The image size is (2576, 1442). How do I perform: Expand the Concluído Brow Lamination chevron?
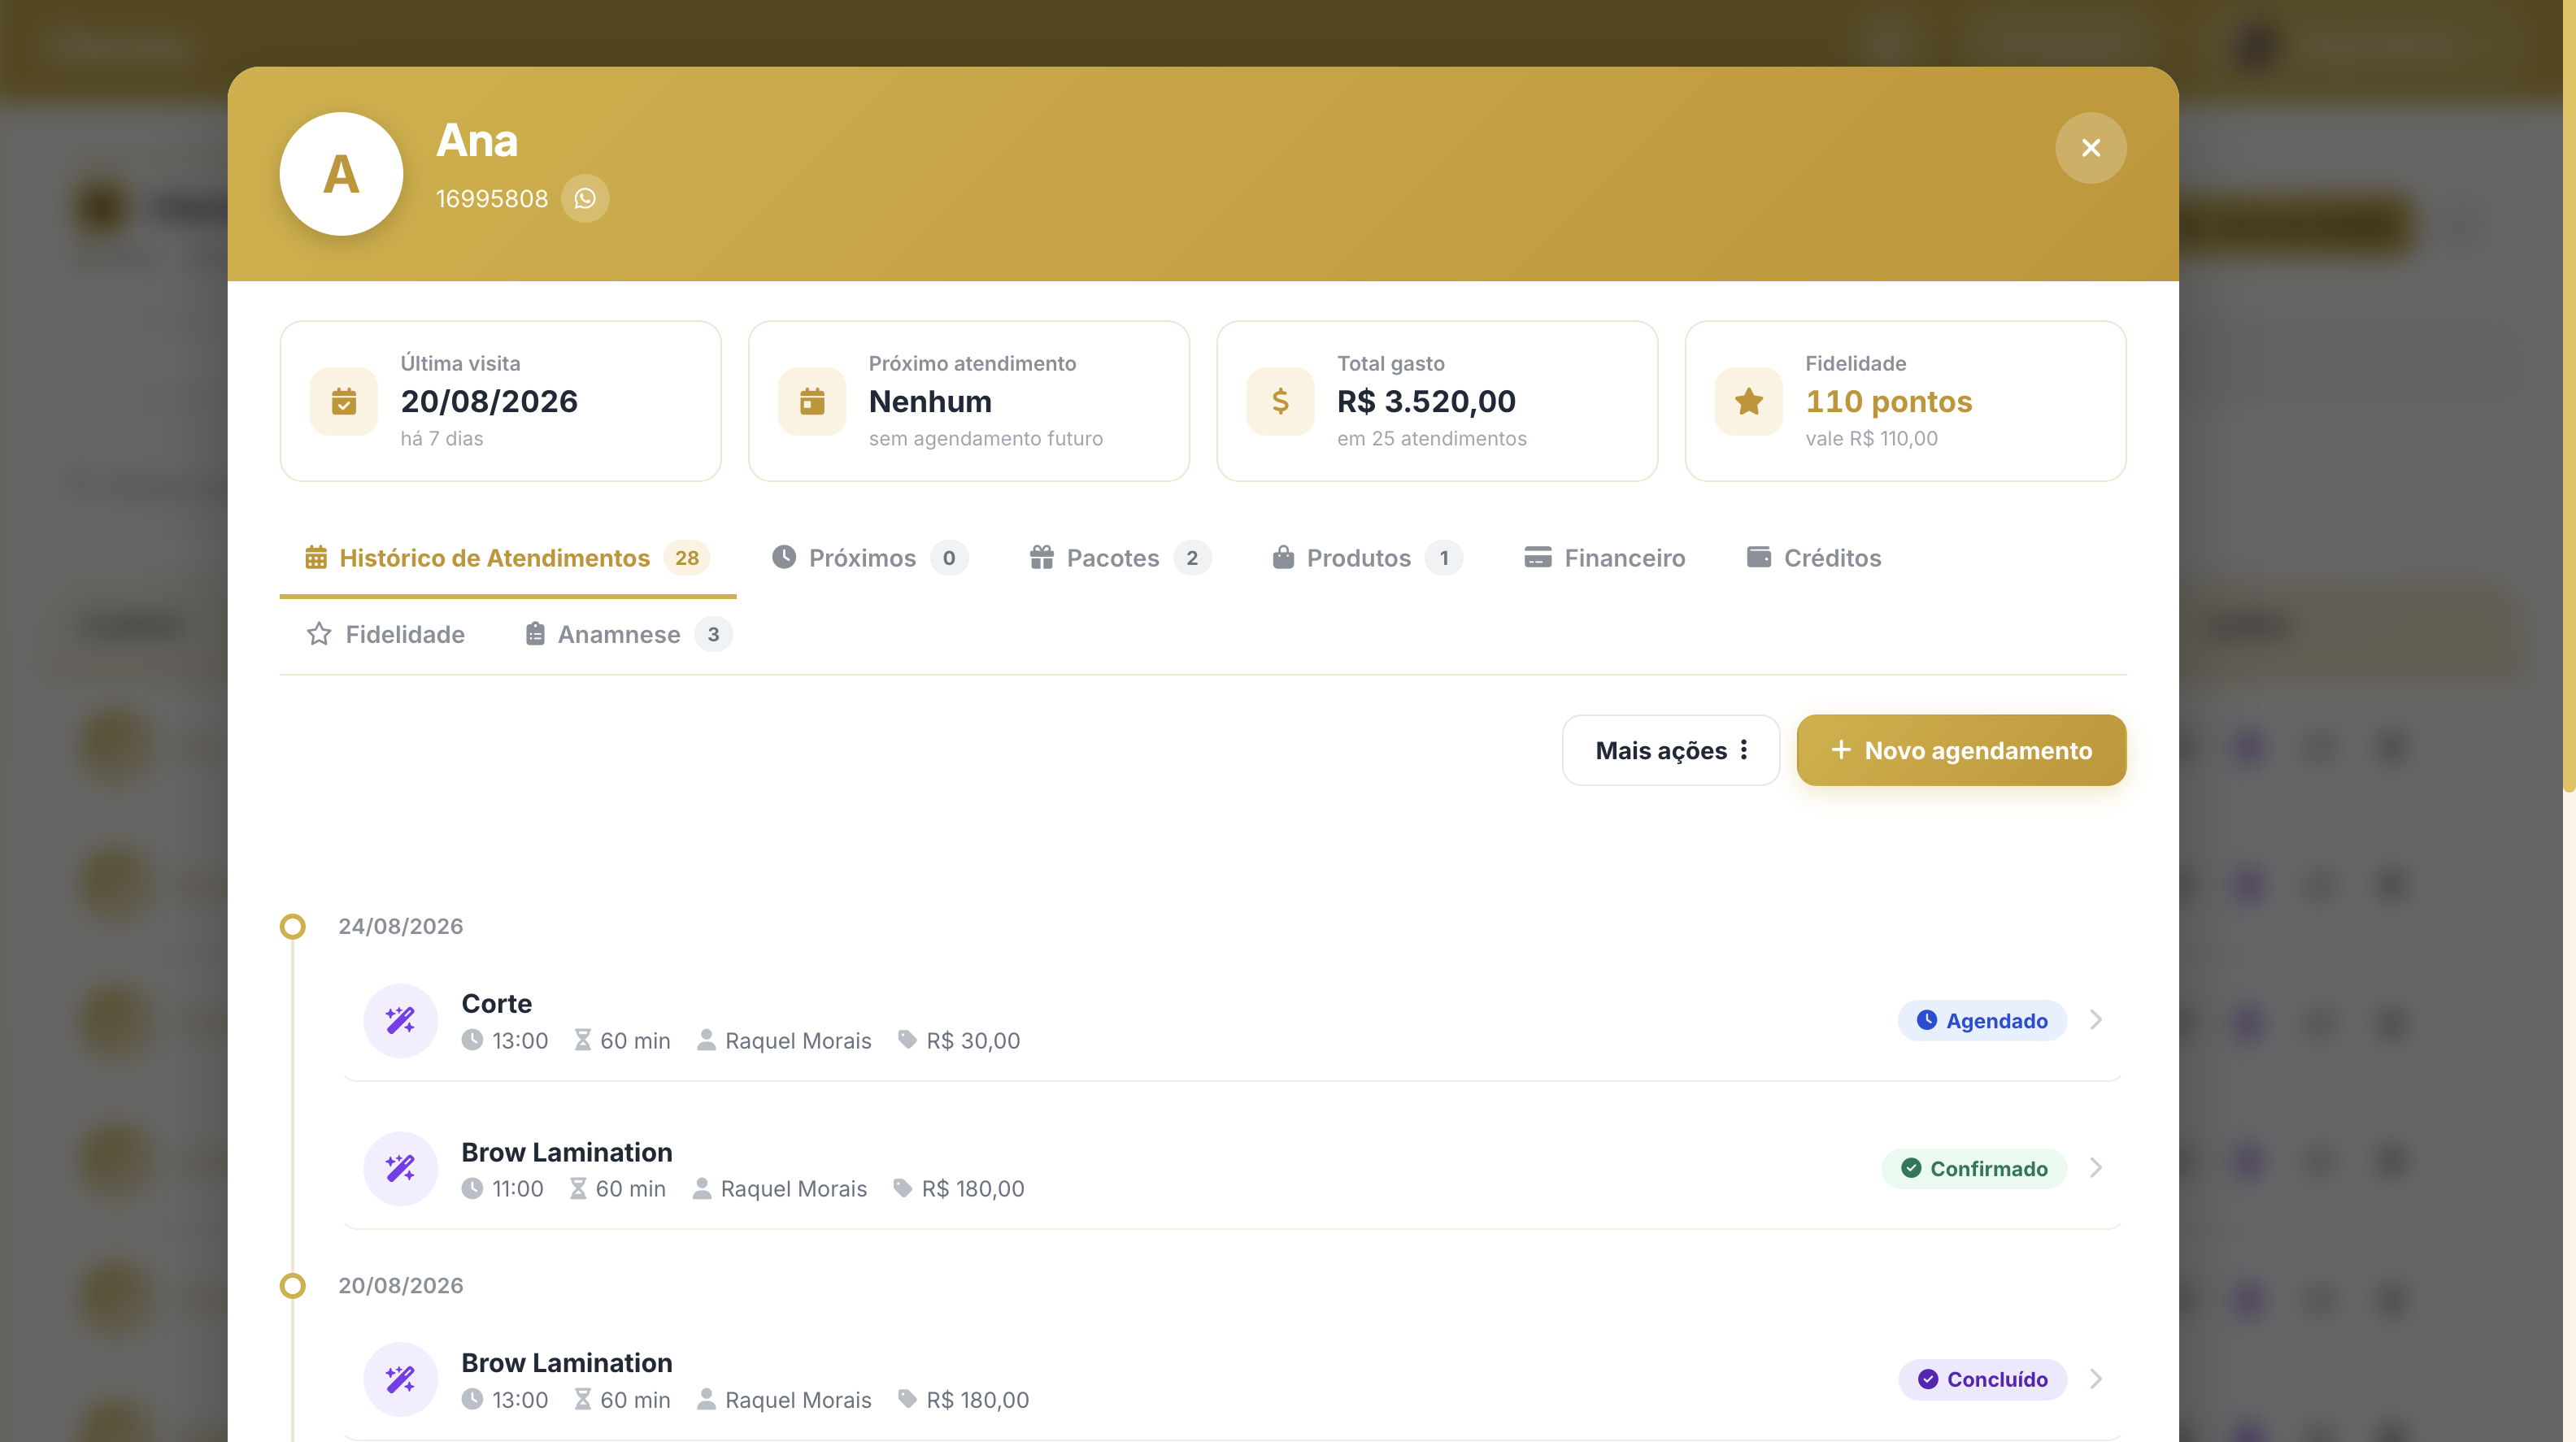tap(2096, 1379)
